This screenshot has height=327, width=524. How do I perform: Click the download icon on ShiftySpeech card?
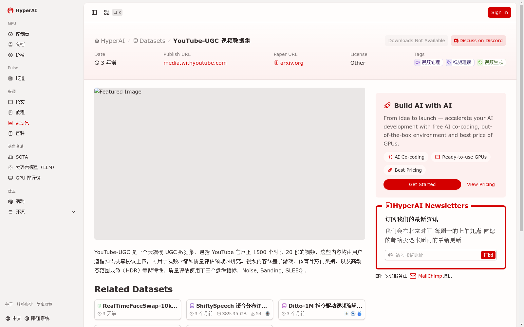[253, 314]
